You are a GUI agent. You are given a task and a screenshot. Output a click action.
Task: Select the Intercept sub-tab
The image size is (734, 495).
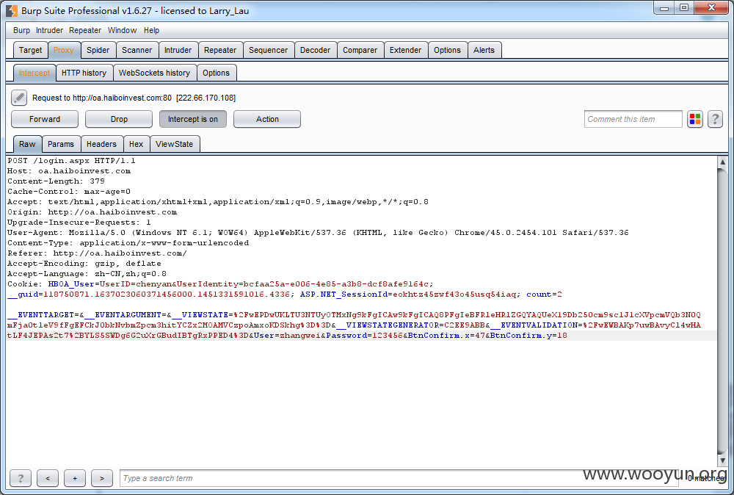point(34,73)
